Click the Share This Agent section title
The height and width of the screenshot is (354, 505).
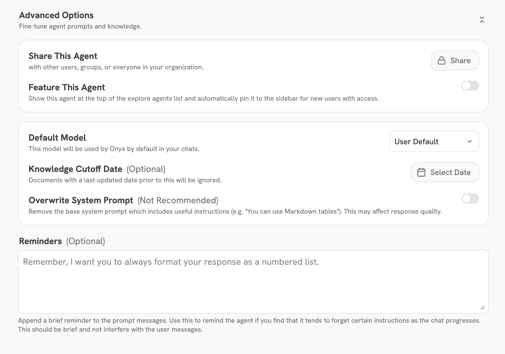pos(63,56)
